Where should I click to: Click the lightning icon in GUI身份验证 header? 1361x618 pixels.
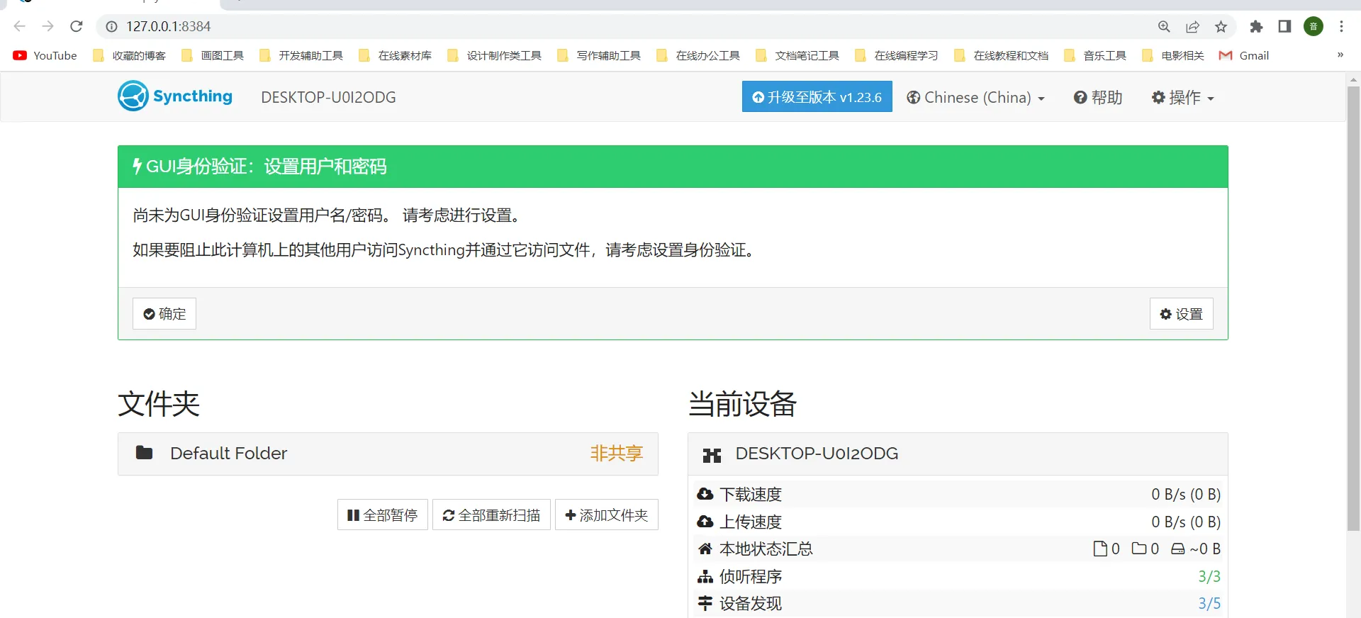(x=138, y=167)
